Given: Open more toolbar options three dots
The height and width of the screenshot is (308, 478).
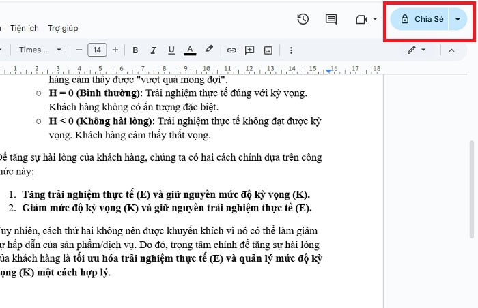Looking at the screenshot, I should (291, 50).
